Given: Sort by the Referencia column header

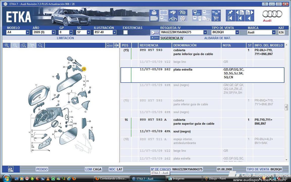Looking at the screenshot, I should [155, 45].
